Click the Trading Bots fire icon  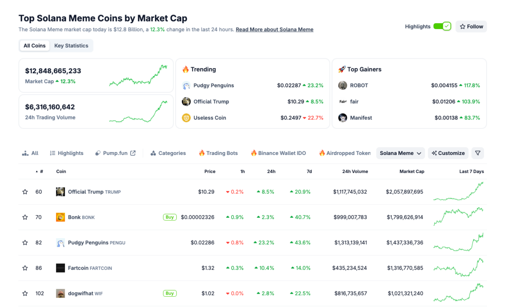pyautogui.click(x=202, y=153)
